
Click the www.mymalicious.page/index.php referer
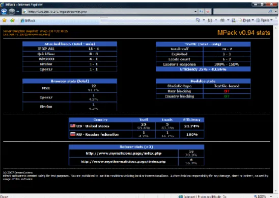click(124, 154)
